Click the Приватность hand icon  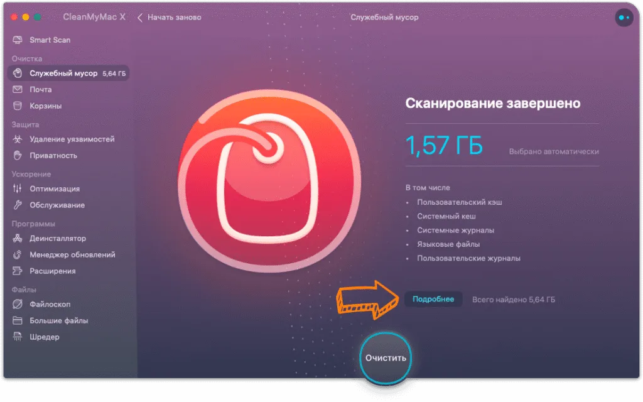(17, 156)
